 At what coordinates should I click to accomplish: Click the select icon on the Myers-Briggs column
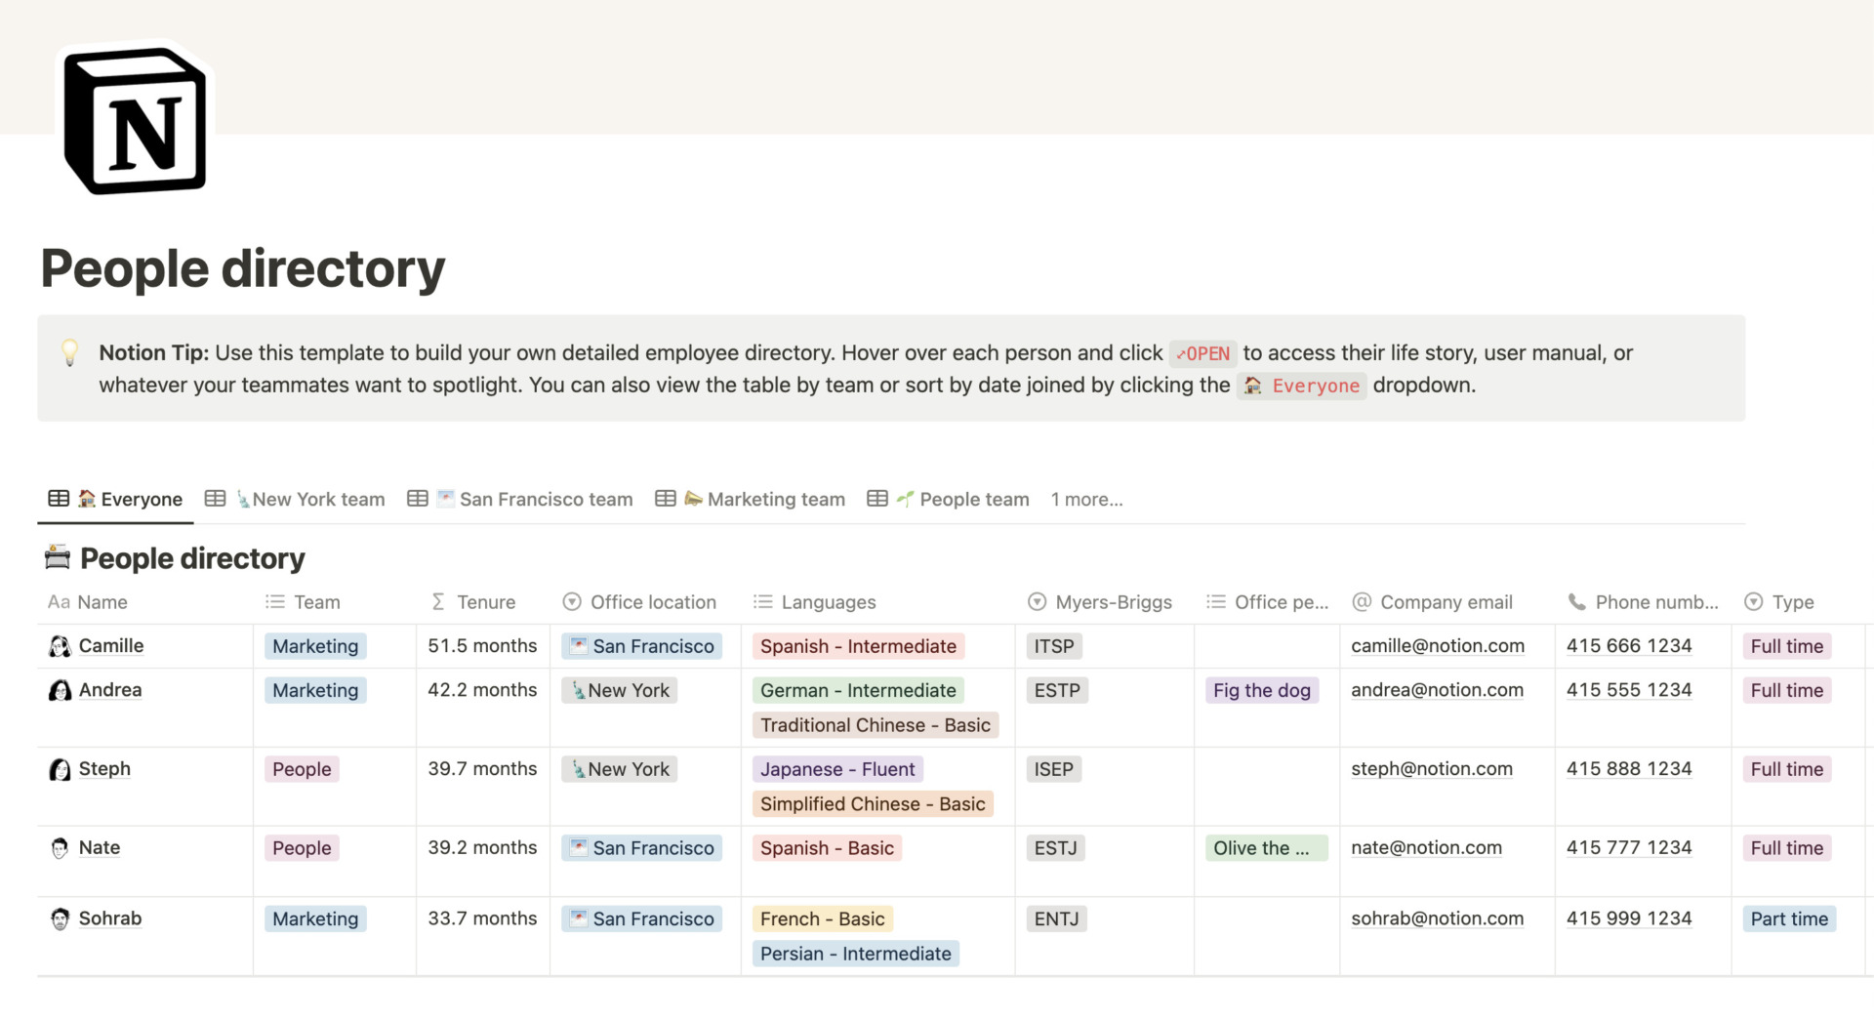click(1037, 602)
